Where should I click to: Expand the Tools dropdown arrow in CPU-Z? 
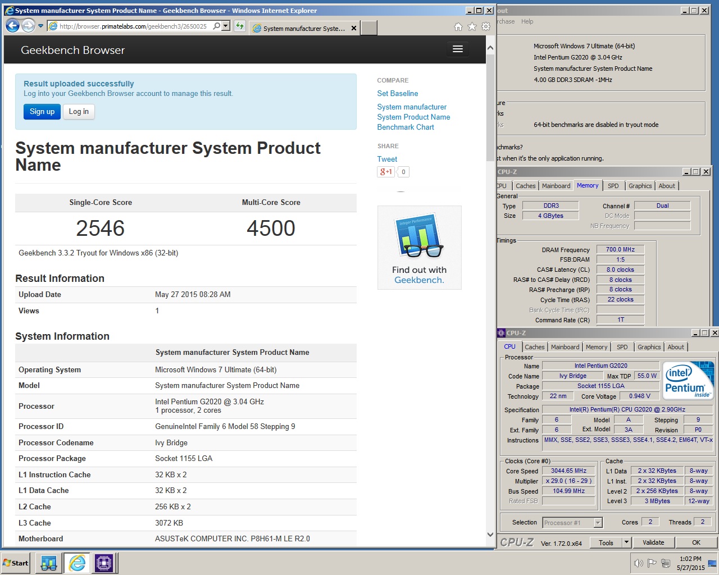626,542
